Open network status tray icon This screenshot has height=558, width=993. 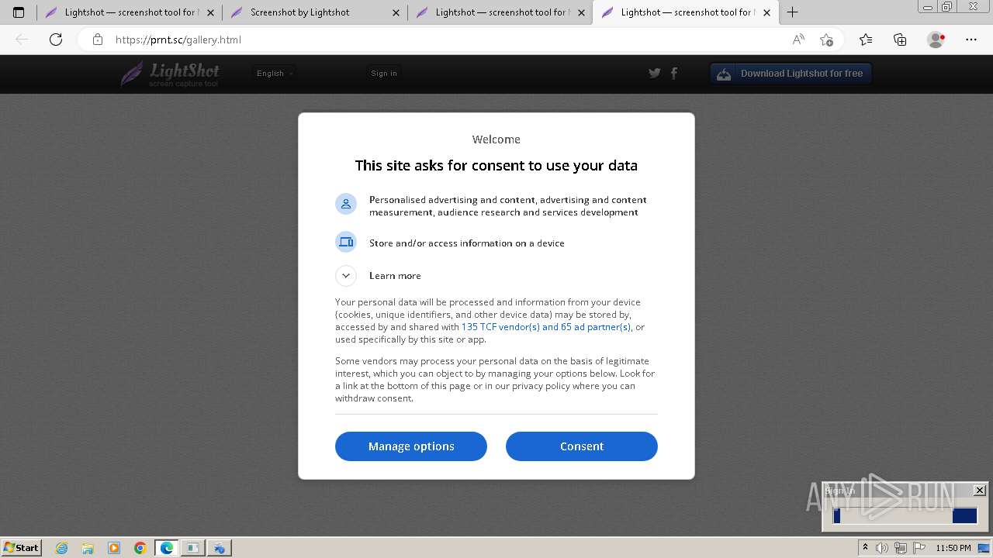(901, 548)
